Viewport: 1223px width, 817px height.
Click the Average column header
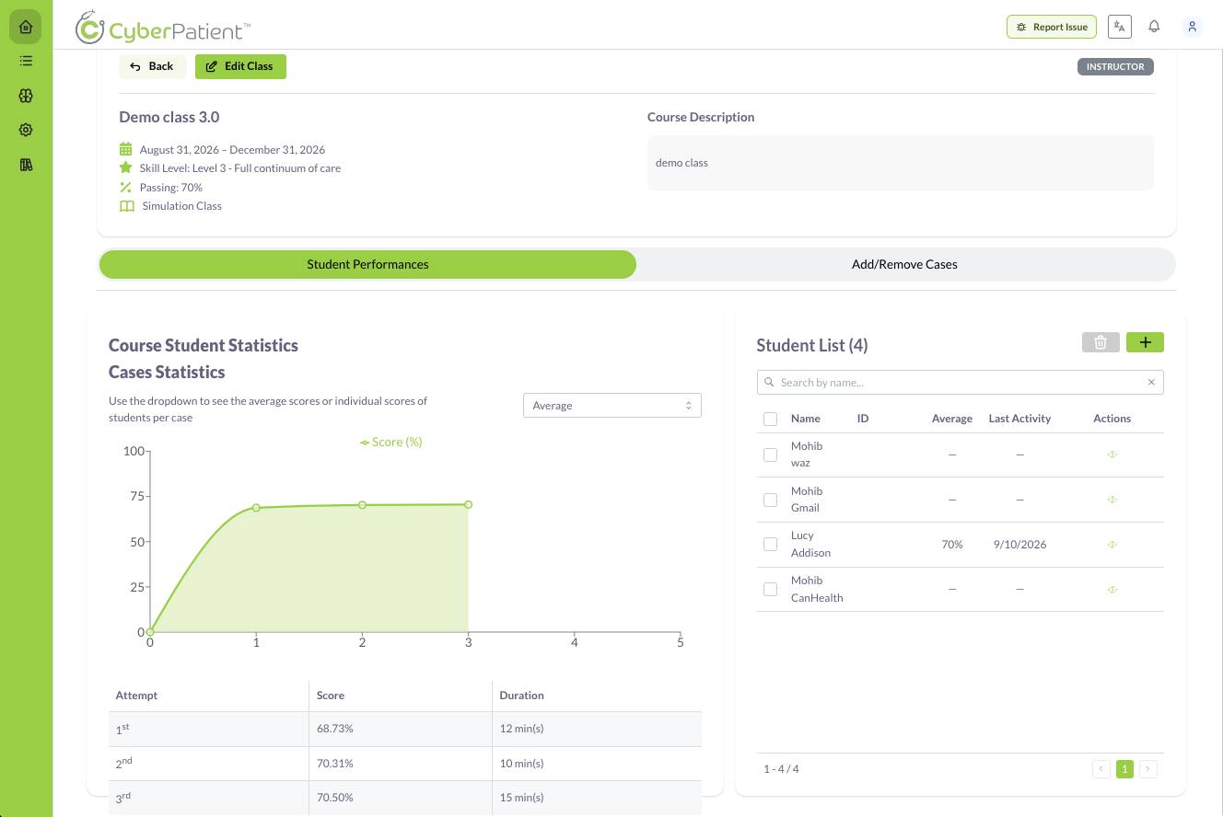pyautogui.click(x=952, y=419)
